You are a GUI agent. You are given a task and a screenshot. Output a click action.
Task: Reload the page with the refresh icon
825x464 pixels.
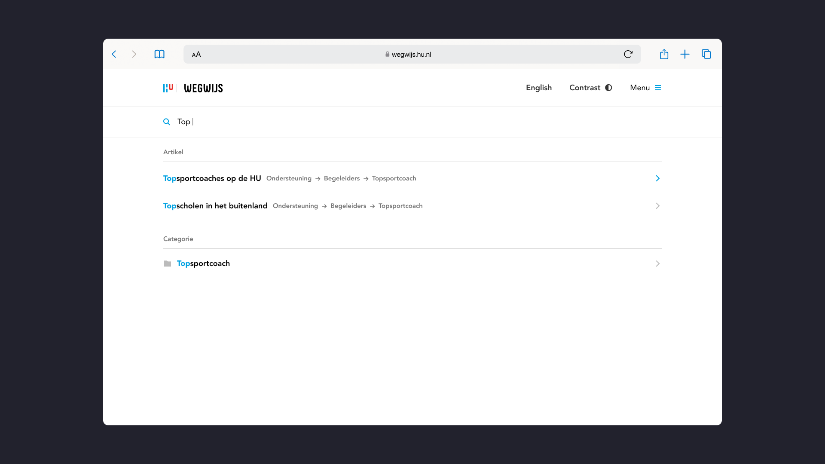628,54
